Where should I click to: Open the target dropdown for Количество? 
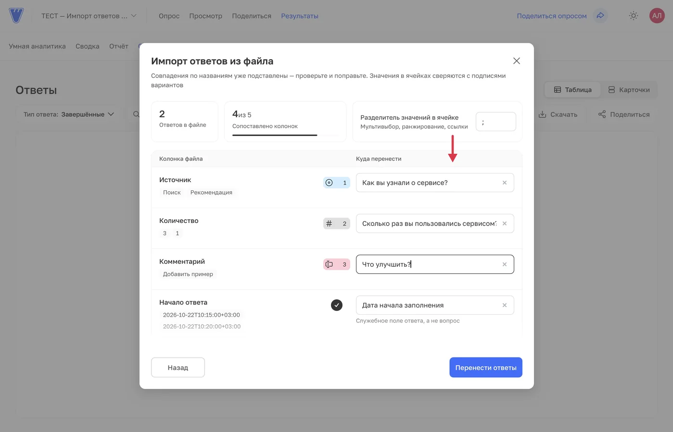pyautogui.click(x=435, y=223)
